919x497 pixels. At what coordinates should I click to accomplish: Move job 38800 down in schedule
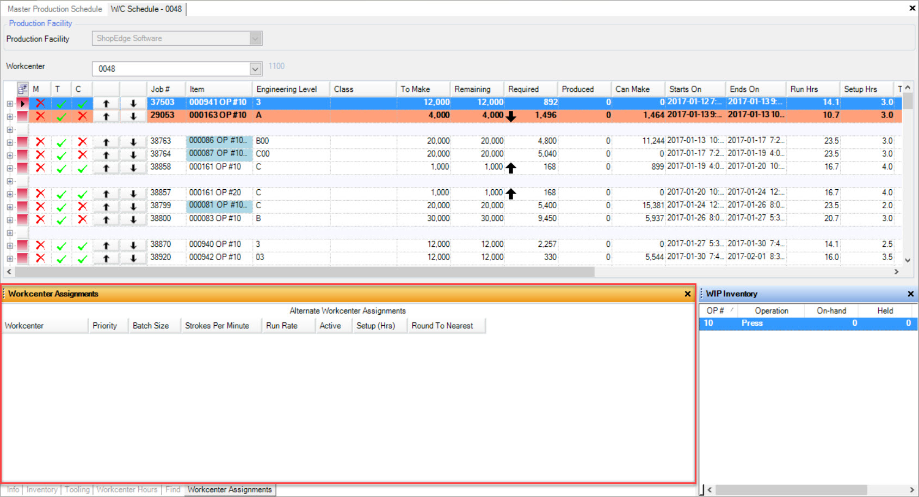(x=133, y=220)
